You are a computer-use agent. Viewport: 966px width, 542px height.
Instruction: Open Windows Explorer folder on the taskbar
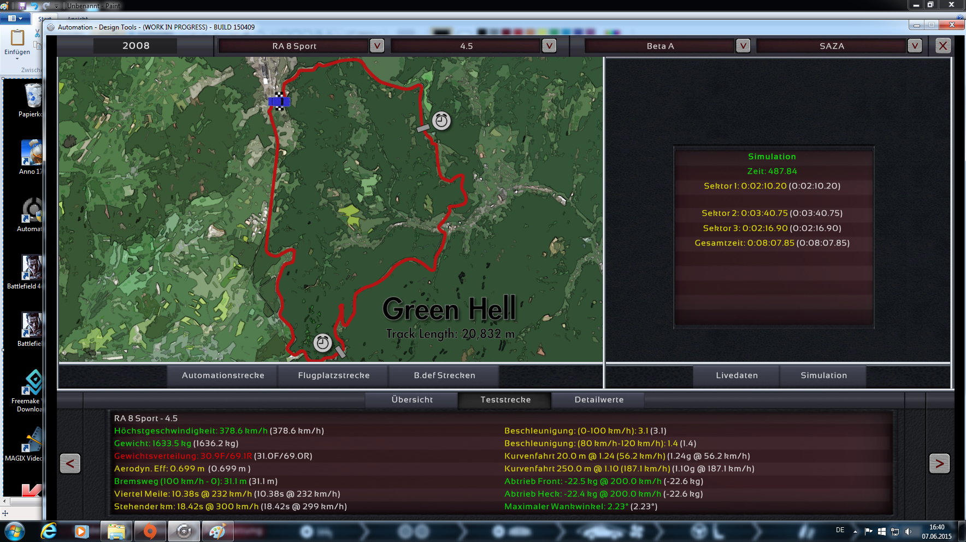coord(116,531)
